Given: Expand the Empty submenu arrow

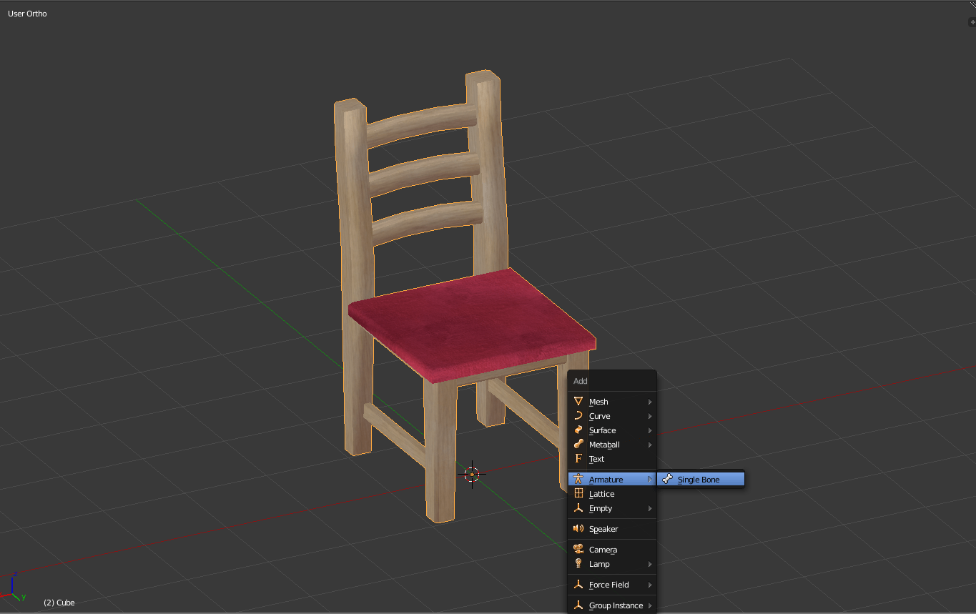Looking at the screenshot, I should [x=650, y=509].
